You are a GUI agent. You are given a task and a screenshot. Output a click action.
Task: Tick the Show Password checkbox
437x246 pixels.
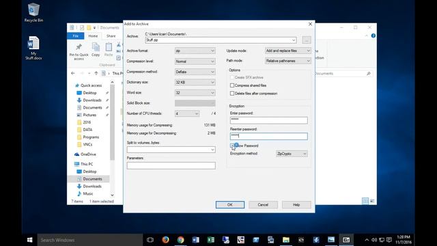pos(232,146)
